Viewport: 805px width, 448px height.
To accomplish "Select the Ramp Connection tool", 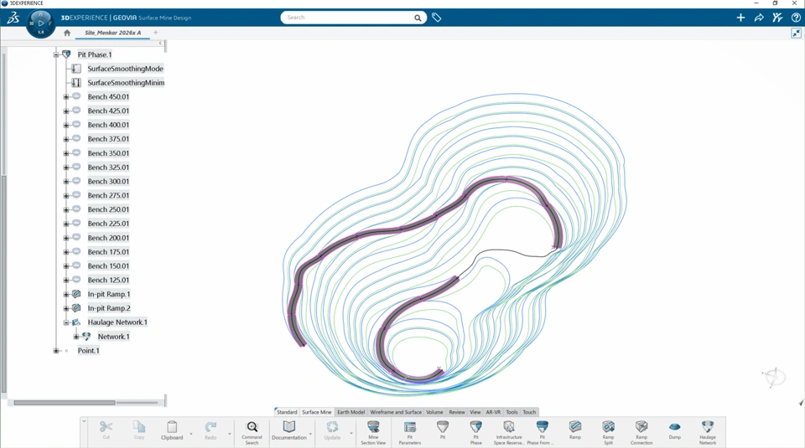I will coord(641,433).
